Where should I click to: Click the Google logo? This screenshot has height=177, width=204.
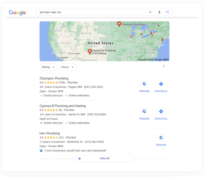pyautogui.click(x=17, y=12)
